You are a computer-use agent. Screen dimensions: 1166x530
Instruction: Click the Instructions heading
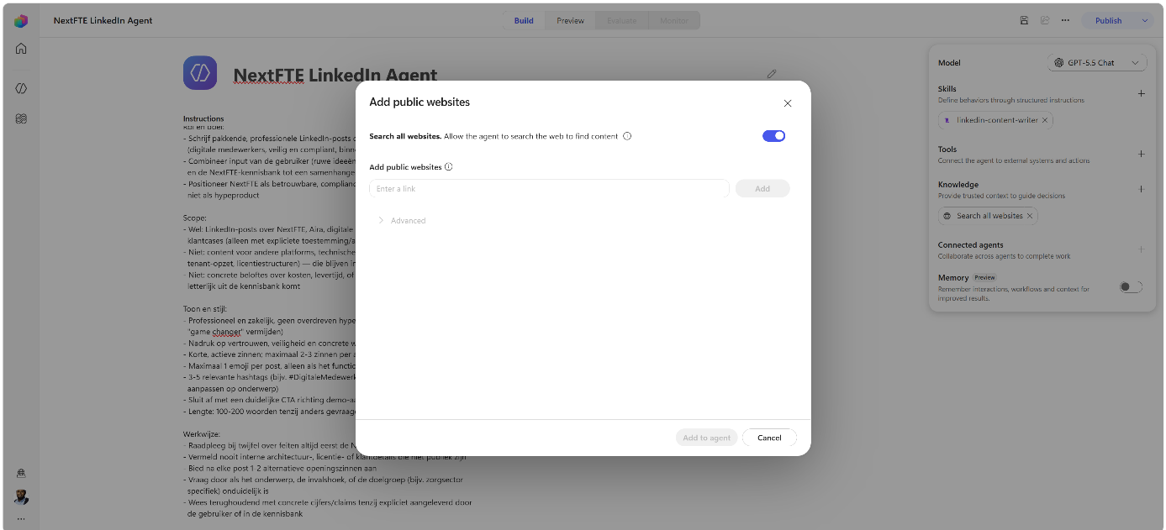[204, 119]
